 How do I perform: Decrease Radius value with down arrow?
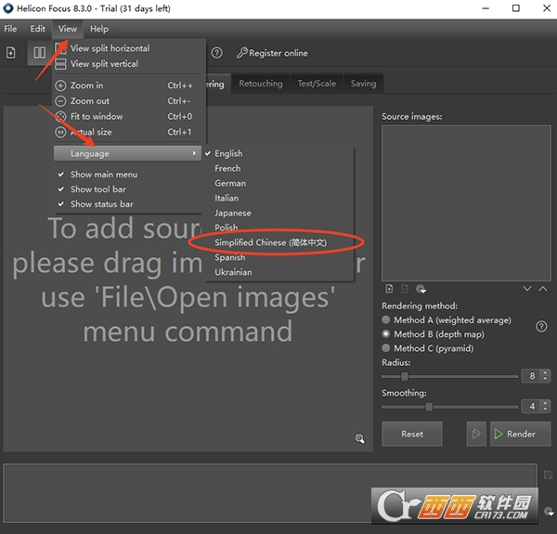coord(545,379)
